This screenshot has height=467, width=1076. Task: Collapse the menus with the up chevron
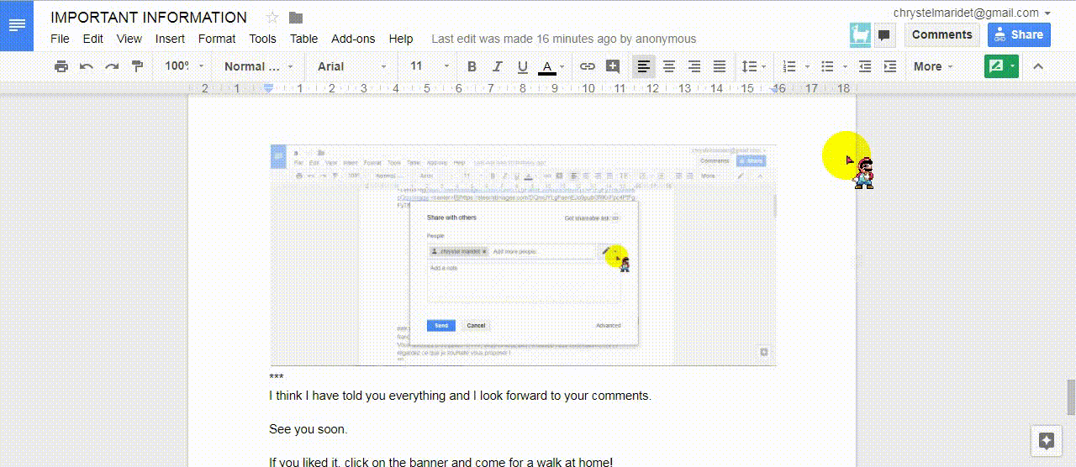[1038, 66]
